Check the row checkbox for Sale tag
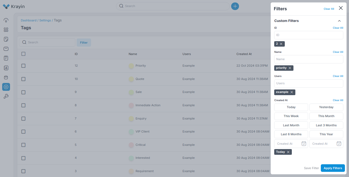This screenshot has width=349, height=177. click(23, 92)
